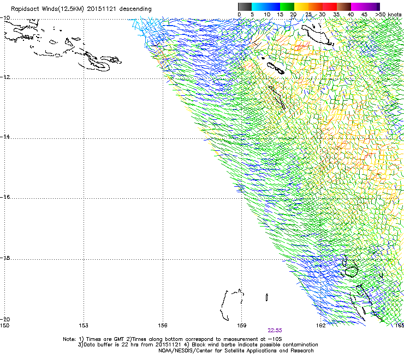Image resolution: width=404 pixels, height=354 pixels.
Task: Click the purple '22:55' pass time label
Action: (275, 331)
